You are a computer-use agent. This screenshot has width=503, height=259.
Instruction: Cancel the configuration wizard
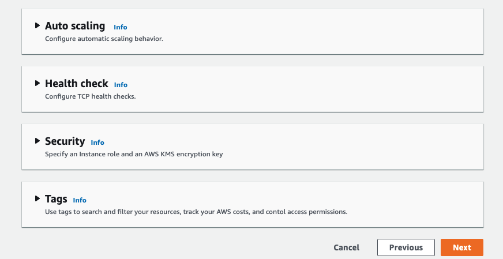pyautogui.click(x=346, y=247)
